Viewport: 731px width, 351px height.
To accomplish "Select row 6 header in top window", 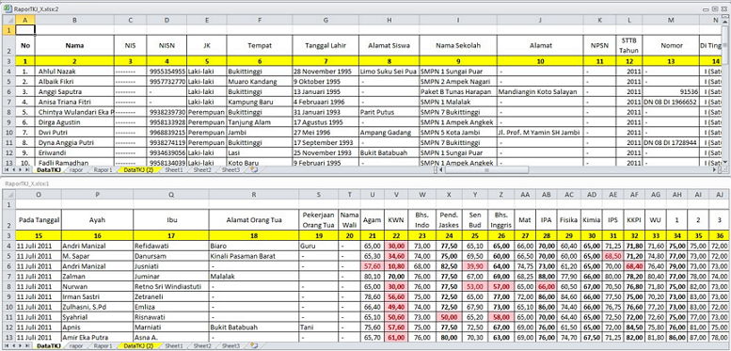I will [x=8, y=91].
